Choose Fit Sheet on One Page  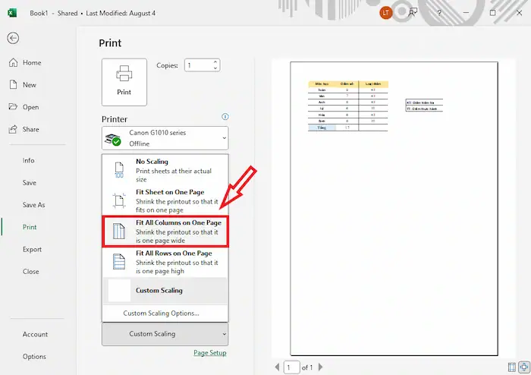click(x=165, y=200)
